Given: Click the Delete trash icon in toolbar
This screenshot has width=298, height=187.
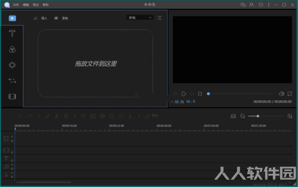Looking at the screenshot, I should click(66, 116).
